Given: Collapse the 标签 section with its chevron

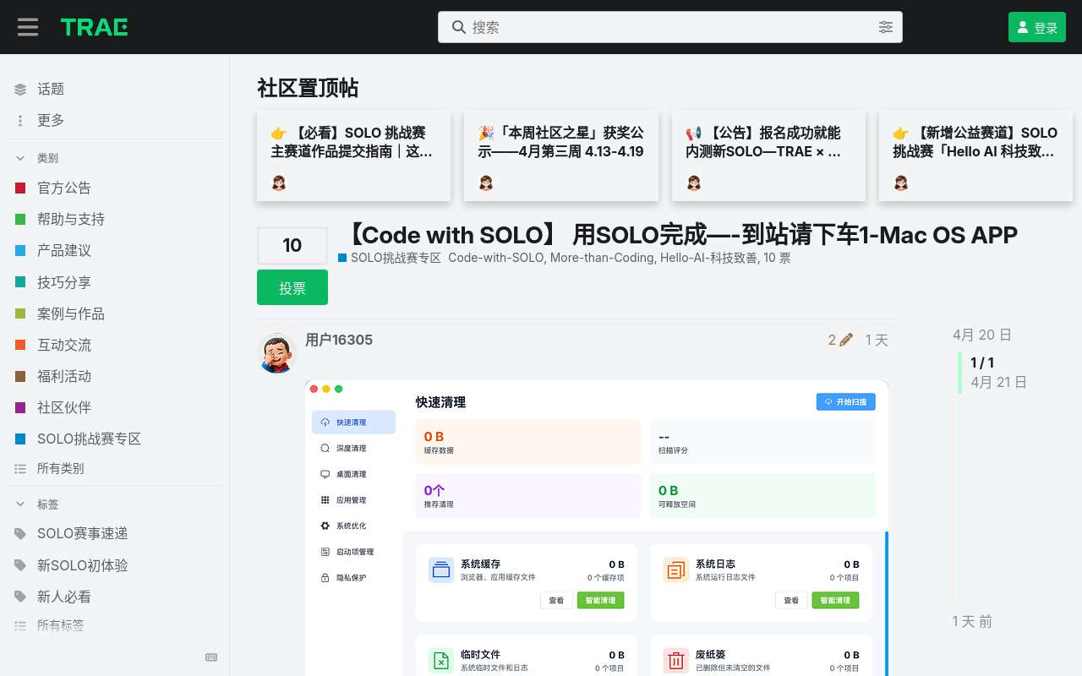Looking at the screenshot, I should (20, 504).
